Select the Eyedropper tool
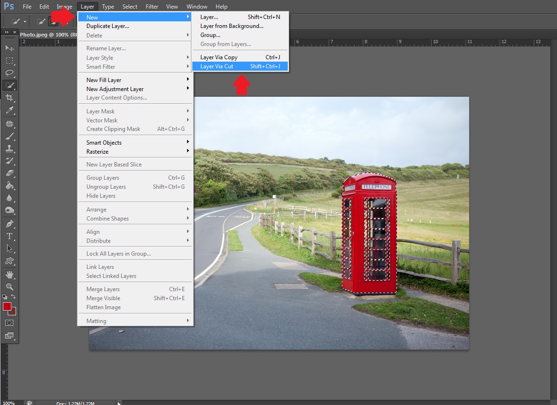Image resolution: width=557 pixels, height=405 pixels. [x=9, y=110]
